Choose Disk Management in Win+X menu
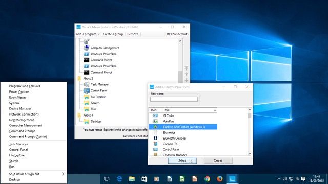Image resolution: width=328 pixels, height=184 pixels. coord(22,120)
